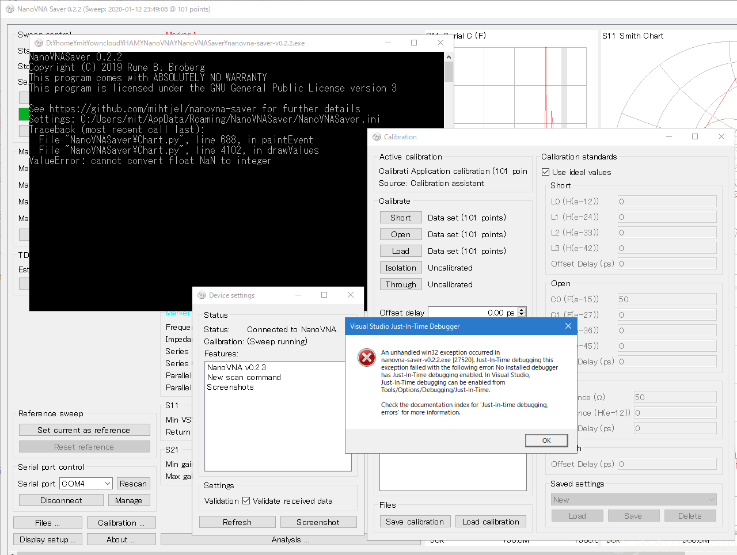Screen dimensions: 737x555
Task: Click the Manage button
Action: click(x=128, y=500)
